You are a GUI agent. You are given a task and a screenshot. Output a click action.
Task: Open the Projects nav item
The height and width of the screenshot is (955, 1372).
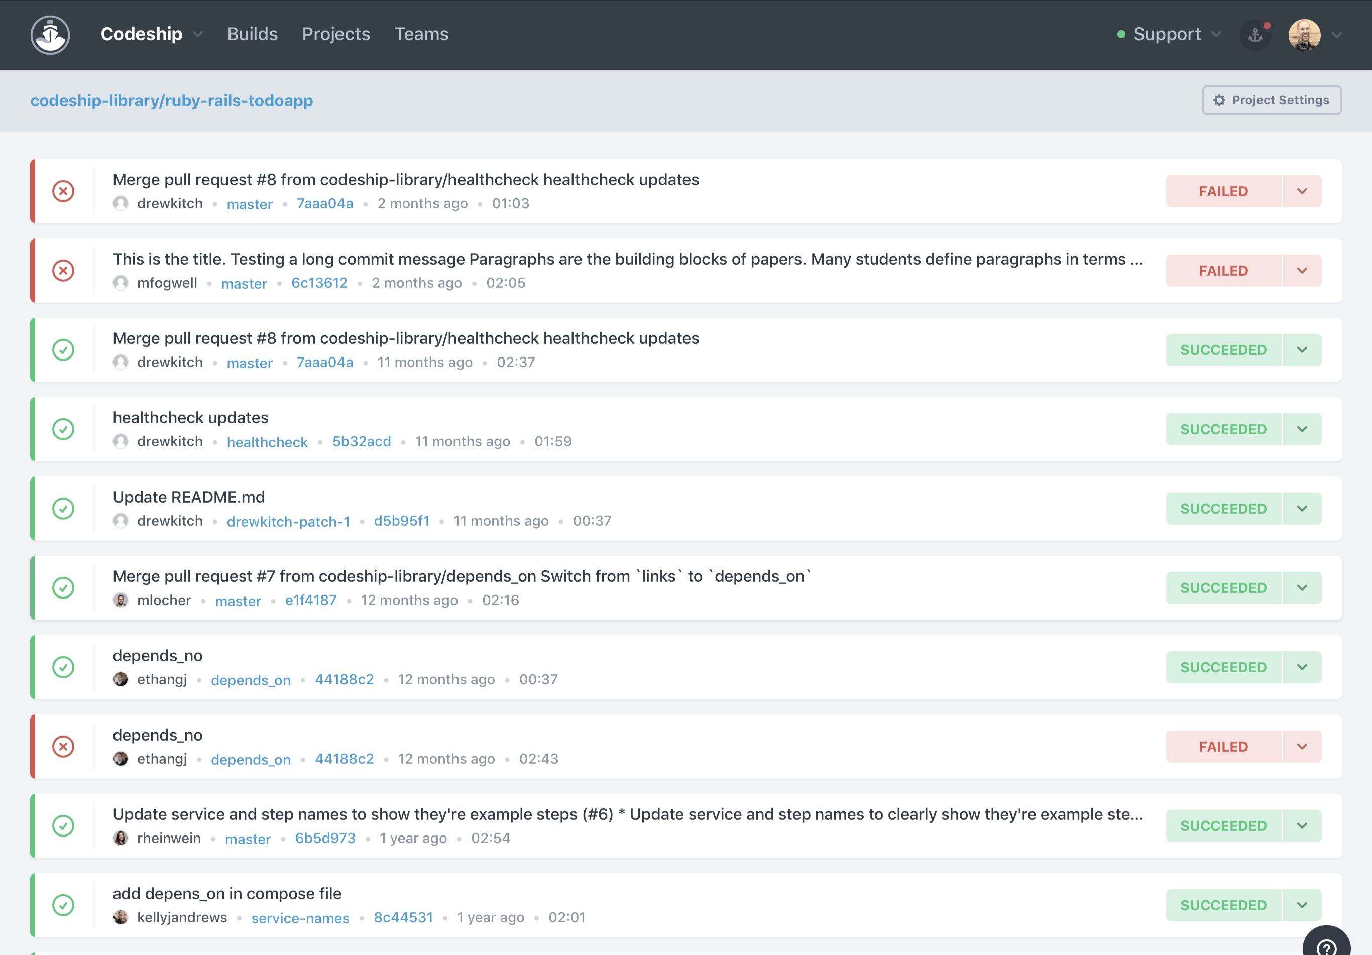click(x=336, y=34)
